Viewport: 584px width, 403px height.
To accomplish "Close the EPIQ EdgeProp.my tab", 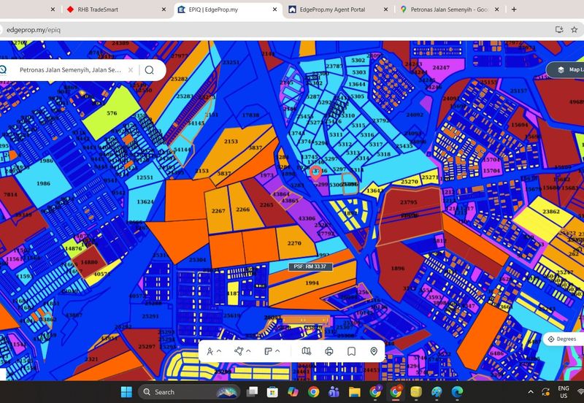I will click(x=275, y=9).
